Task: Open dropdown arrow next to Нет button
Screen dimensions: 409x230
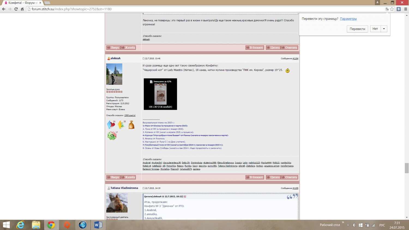Action: [x=384, y=29]
